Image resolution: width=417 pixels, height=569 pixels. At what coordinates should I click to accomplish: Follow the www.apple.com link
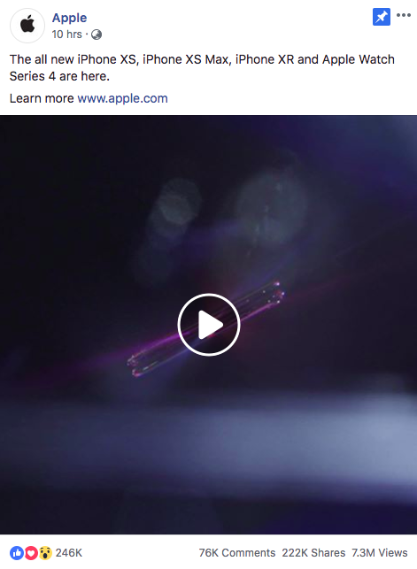tap(123, 98)
